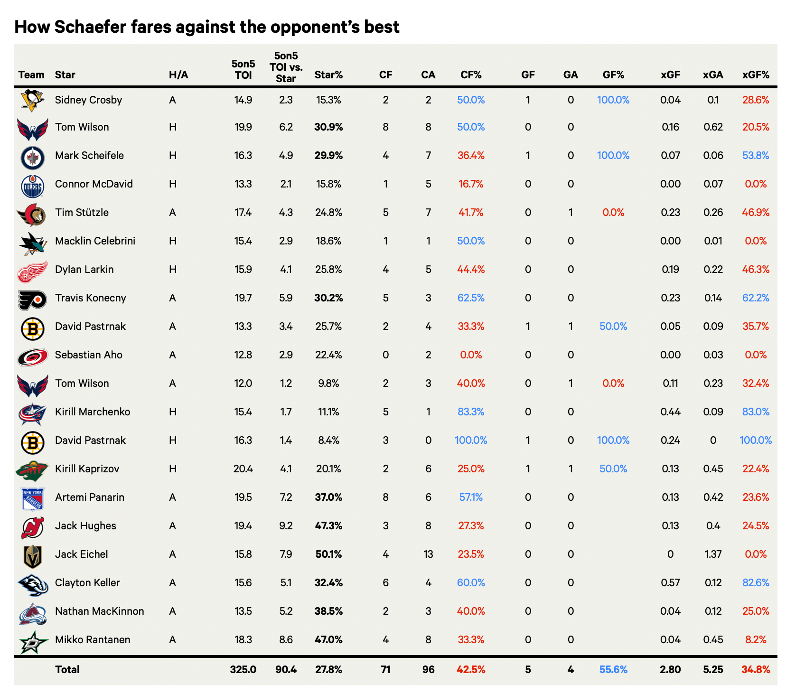Click Jack Hughes in the Star column
The image size is (786, 694).
tap(85, 526)
